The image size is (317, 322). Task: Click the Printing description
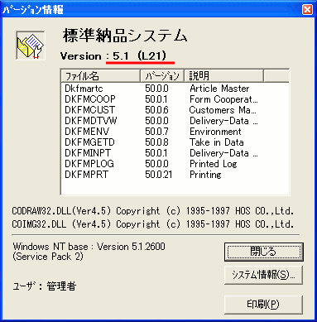click(205, 175)
